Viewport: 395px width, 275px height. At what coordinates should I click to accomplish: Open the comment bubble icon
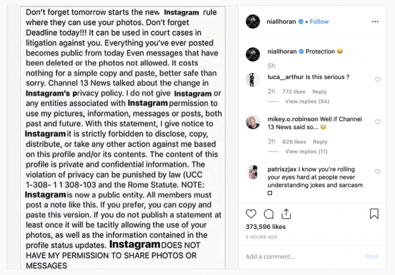[269, 214]
